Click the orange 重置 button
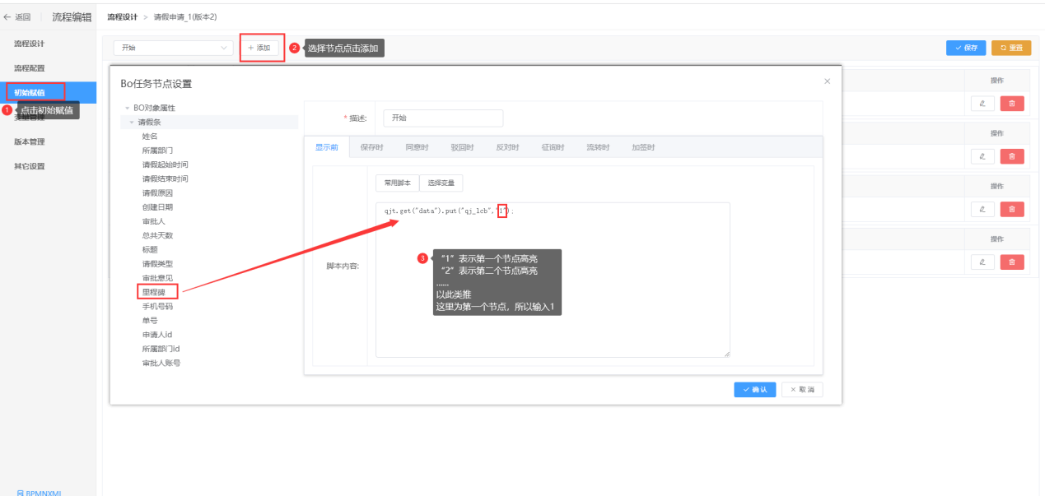This screenshot has height=496, width=1045. click(x=1010, y=48)
